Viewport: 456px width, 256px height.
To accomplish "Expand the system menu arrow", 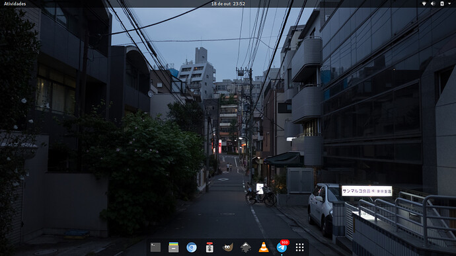I will (449, 4).
